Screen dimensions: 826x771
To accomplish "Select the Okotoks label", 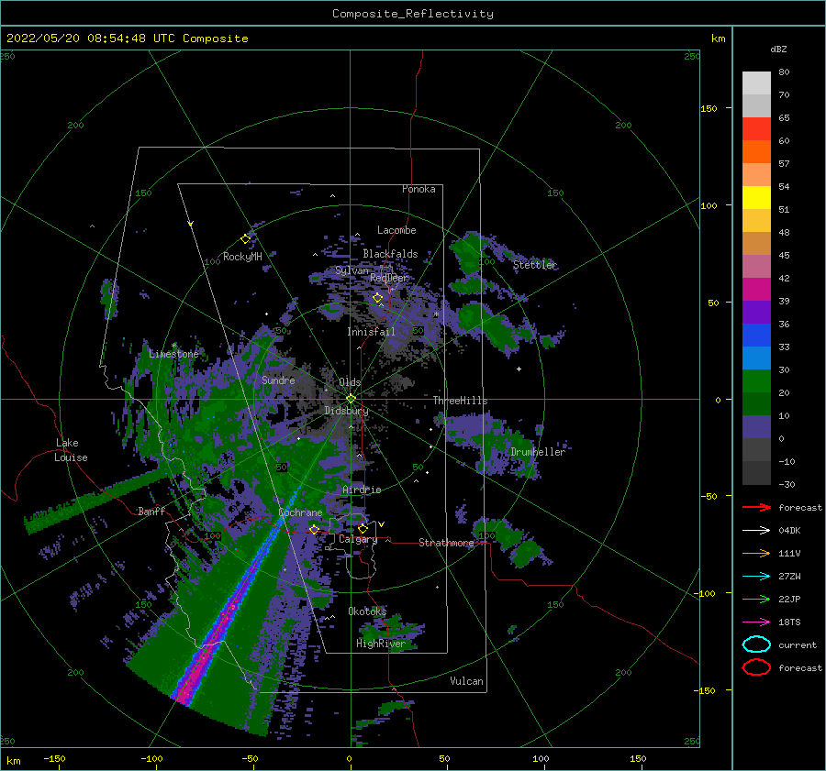I will (367, 611).
